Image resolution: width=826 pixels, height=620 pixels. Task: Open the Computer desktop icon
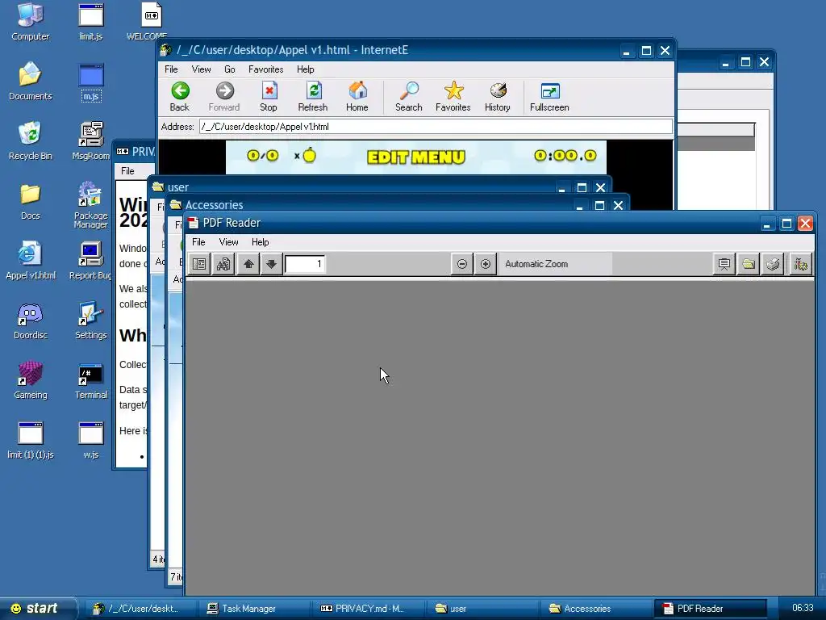(x=31, y=22)
